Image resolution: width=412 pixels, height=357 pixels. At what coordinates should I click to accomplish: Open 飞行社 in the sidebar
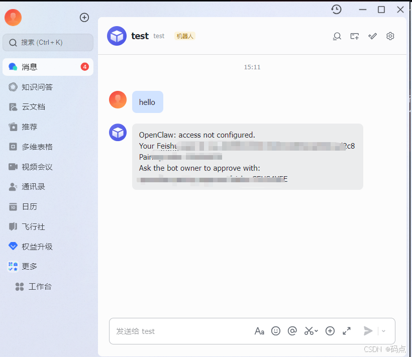coord(48,226)
